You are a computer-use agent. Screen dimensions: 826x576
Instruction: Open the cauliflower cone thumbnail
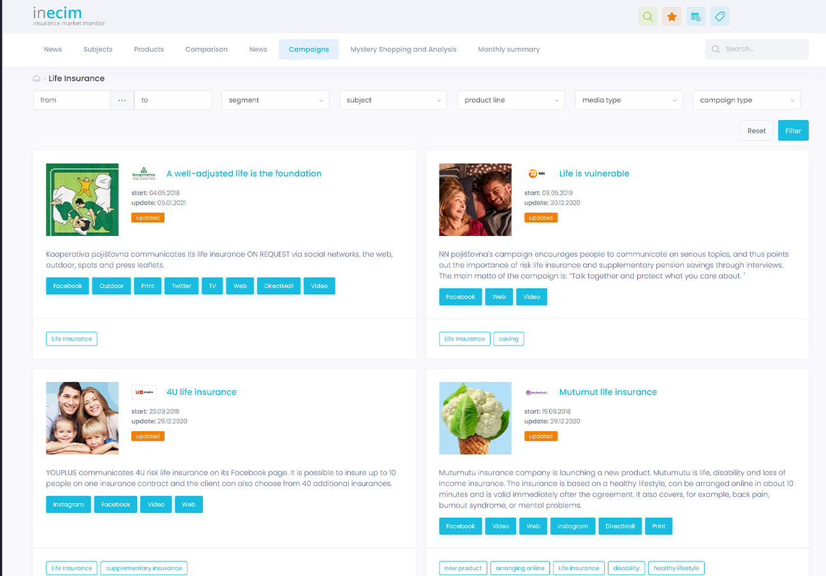(475, 418)
